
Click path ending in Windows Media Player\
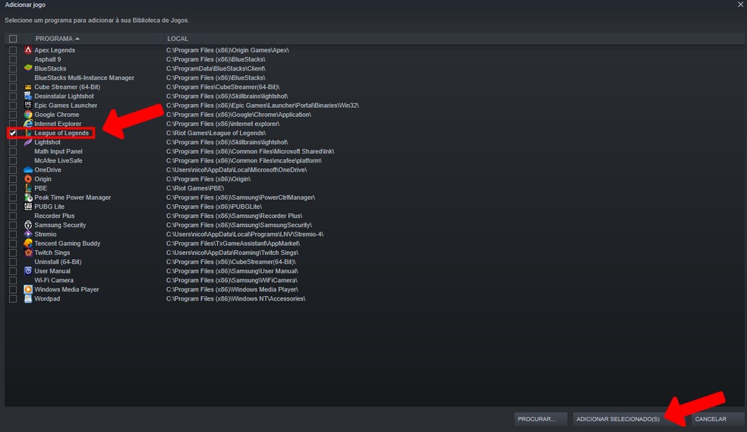coord(232,289)
